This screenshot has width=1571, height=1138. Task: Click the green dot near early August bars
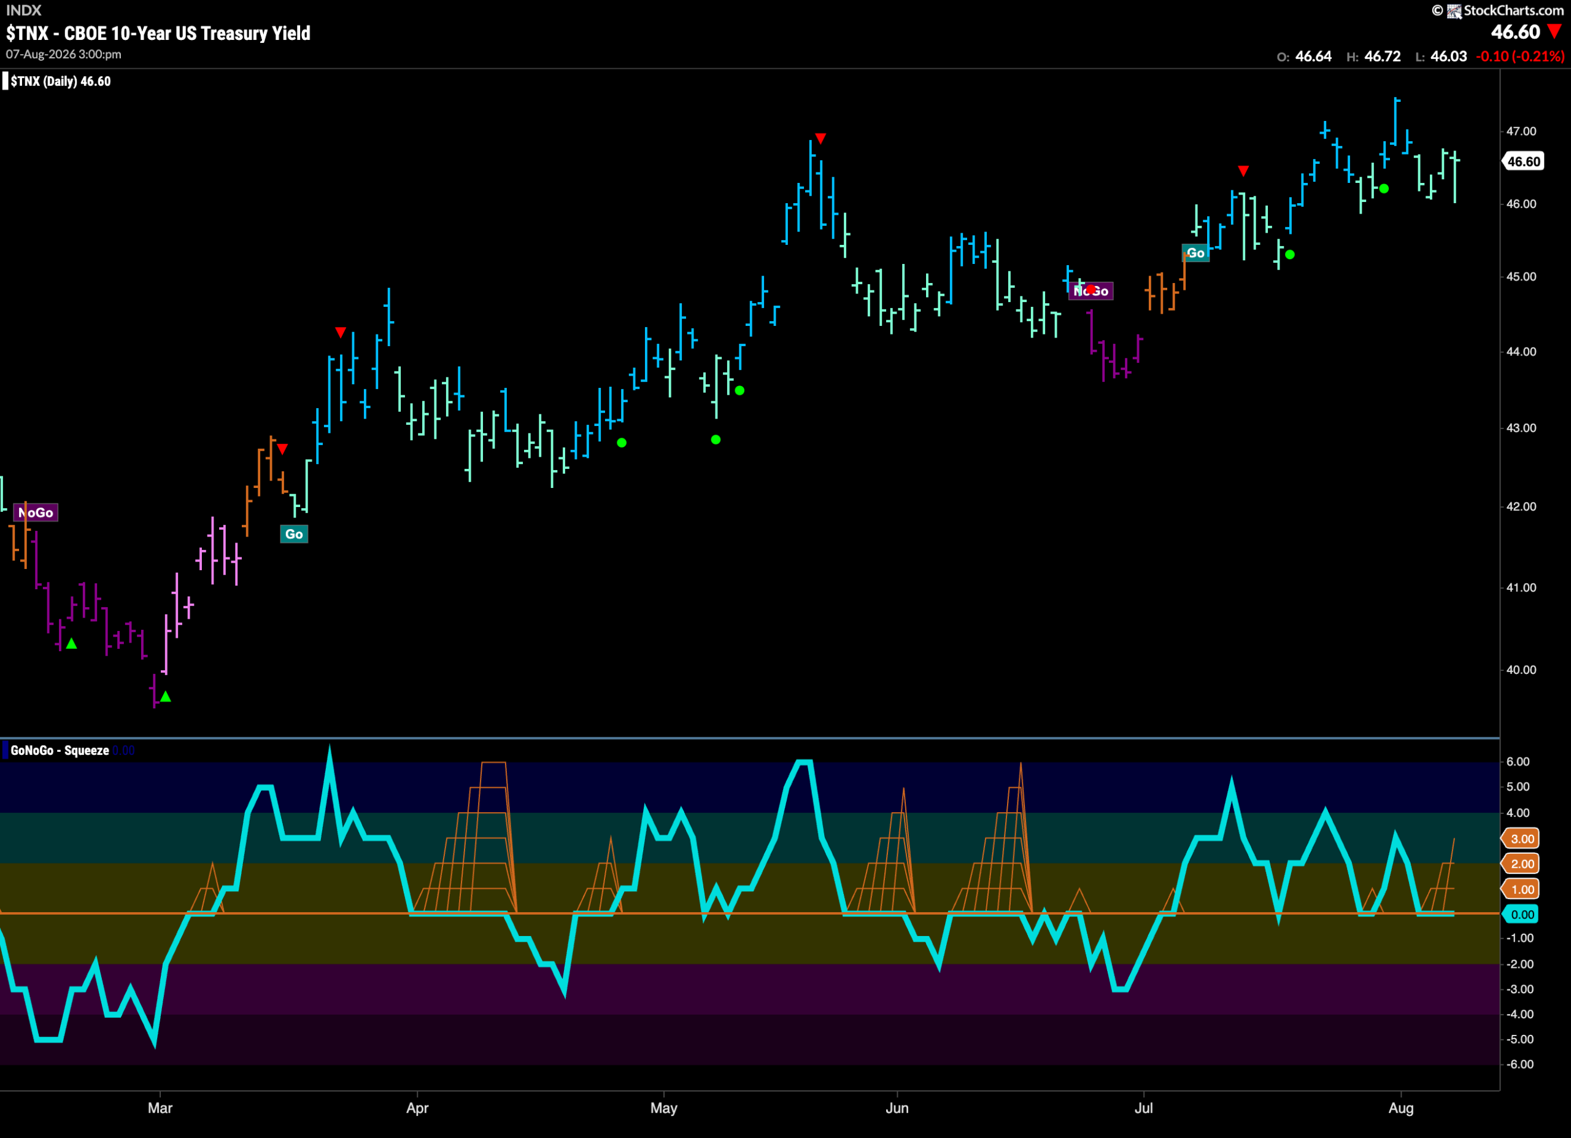pyautogui.click(x=1383, y=188)
